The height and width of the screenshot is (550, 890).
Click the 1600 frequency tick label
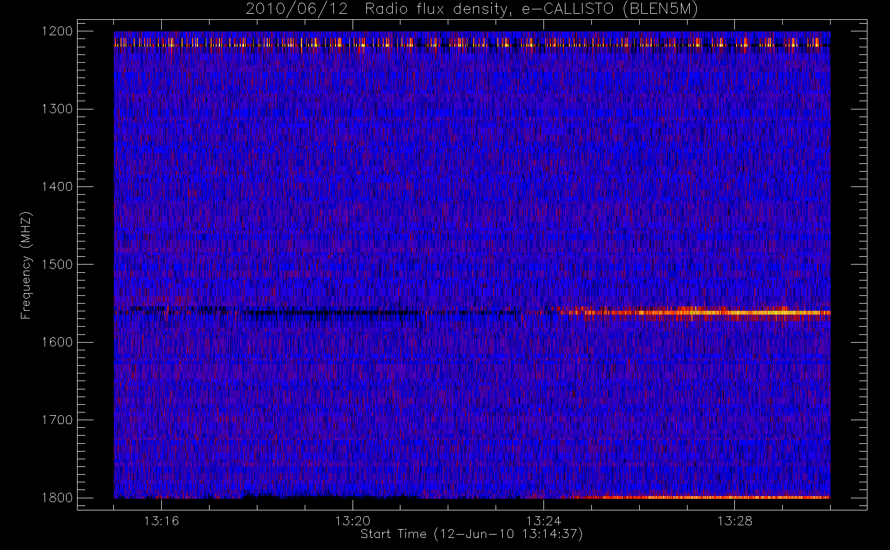tap(57, 342)
